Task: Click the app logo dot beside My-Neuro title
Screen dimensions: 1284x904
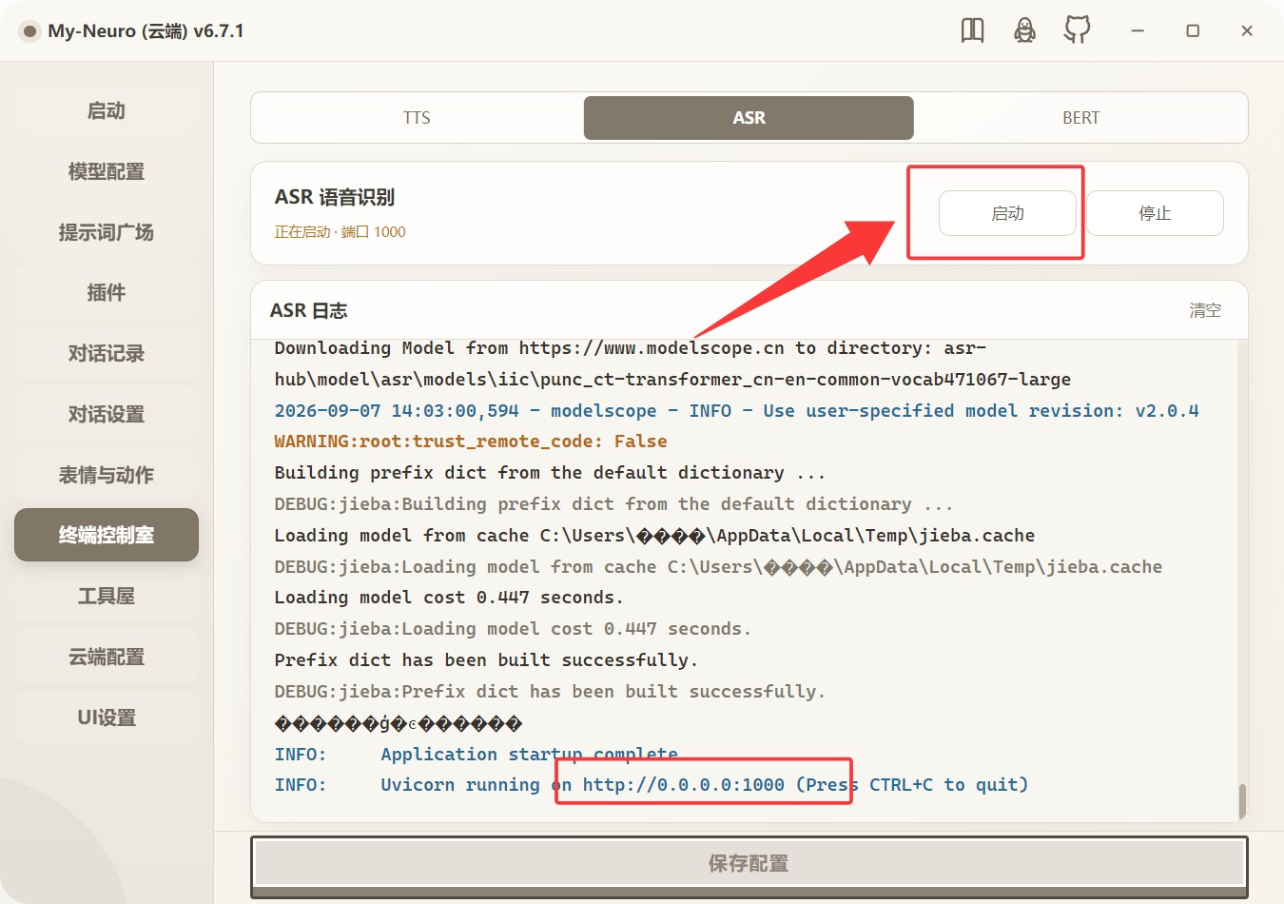Action: pos(29,31)
